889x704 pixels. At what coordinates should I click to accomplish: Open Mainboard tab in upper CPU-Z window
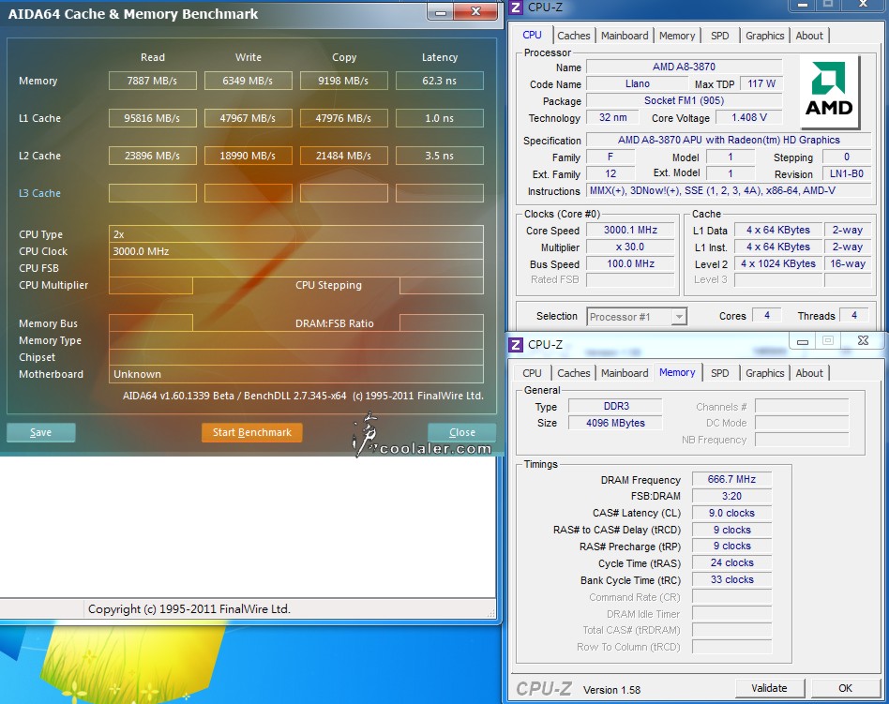pos(625,36)
